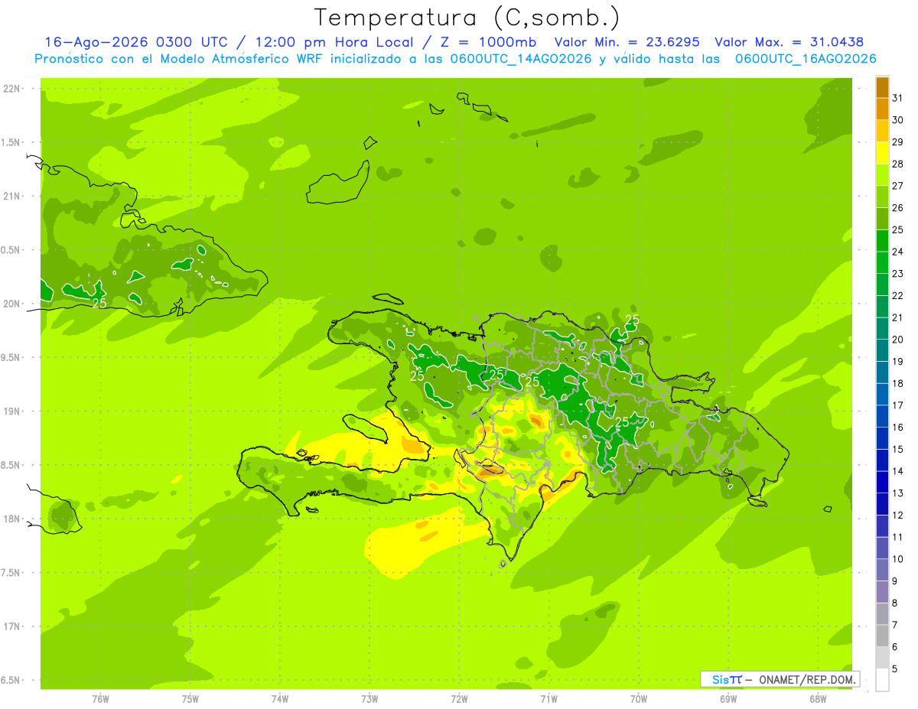Click the '0.5N' latitude axis label
918x709 pixels.
[x=11, y=250]
